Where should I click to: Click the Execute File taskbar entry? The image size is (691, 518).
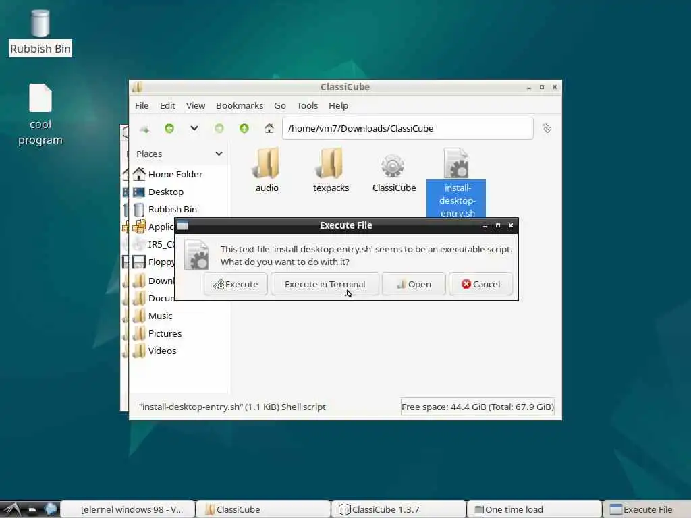tap(646, 510)
